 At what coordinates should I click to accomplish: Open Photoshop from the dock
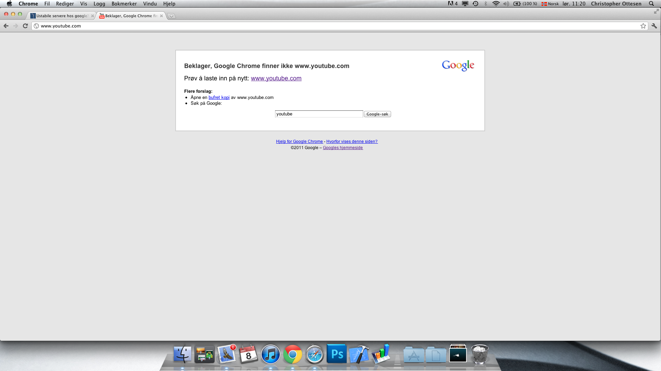pos(336,354)
